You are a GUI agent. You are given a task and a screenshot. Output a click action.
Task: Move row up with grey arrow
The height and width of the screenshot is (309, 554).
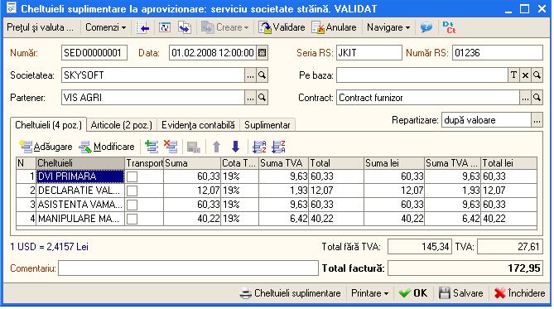[x=217, y=147]
